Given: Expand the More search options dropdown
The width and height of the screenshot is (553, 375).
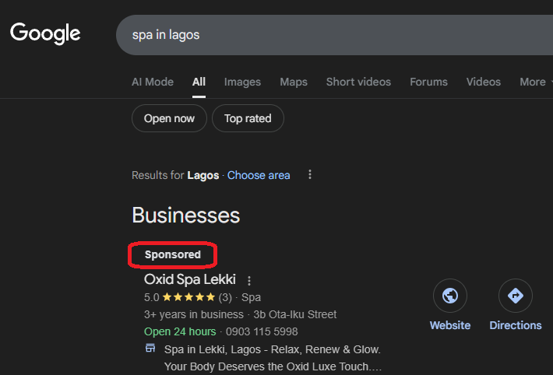Looking at the screenshot, I should (536, 82).
